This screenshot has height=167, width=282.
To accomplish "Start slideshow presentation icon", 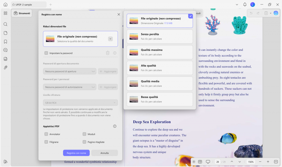I will pos(208,162).
